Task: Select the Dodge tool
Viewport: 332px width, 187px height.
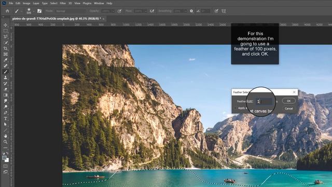Action: 6,107
